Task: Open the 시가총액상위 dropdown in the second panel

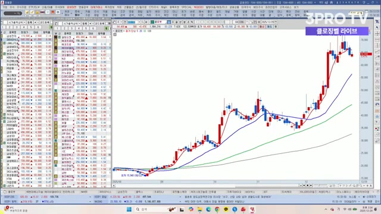Action: tap(79, 24)
